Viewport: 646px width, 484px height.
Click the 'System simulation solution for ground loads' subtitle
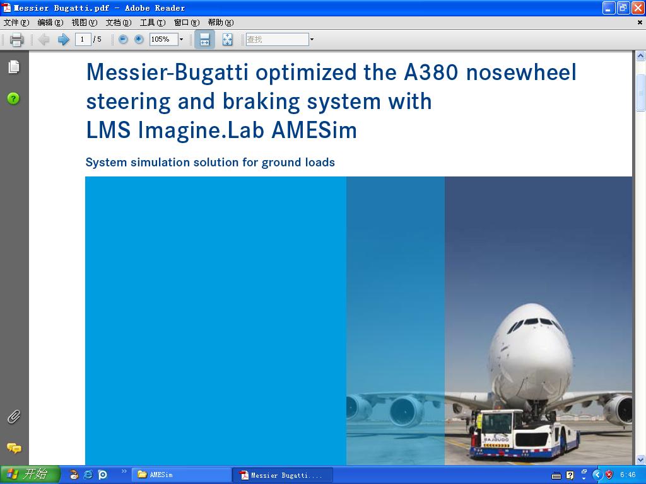210,162
